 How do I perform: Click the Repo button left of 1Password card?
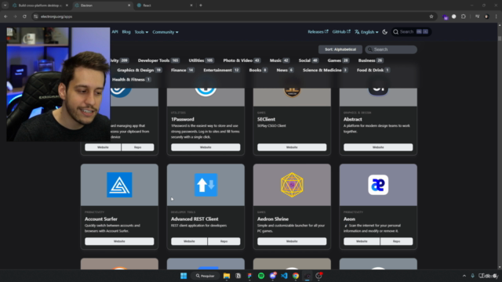click(138, 147)
